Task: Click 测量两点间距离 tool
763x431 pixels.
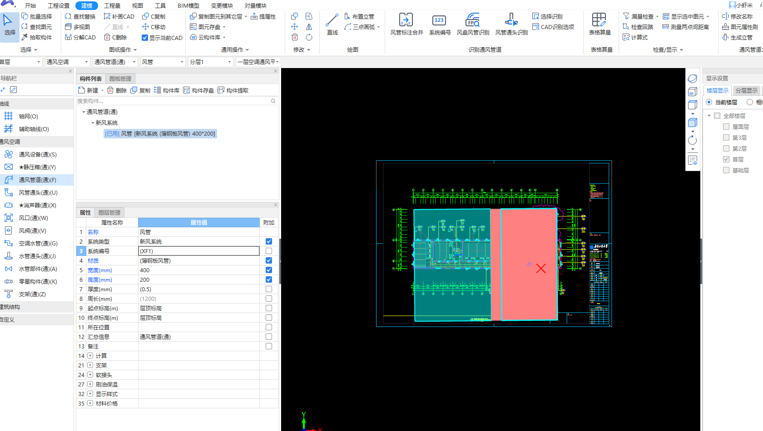Action: 685,27
